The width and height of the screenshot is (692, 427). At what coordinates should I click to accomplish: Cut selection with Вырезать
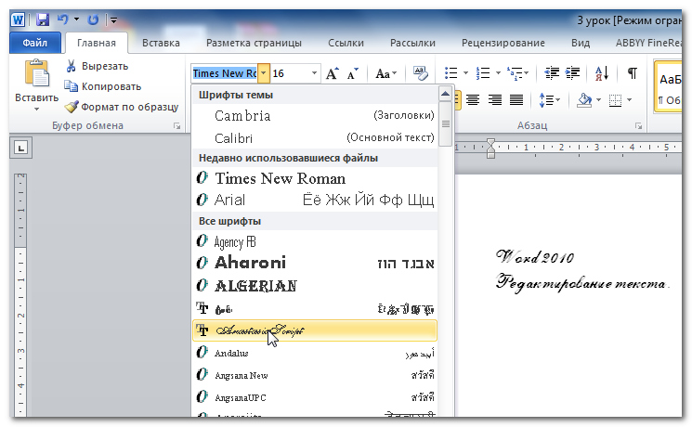[97, 66]
